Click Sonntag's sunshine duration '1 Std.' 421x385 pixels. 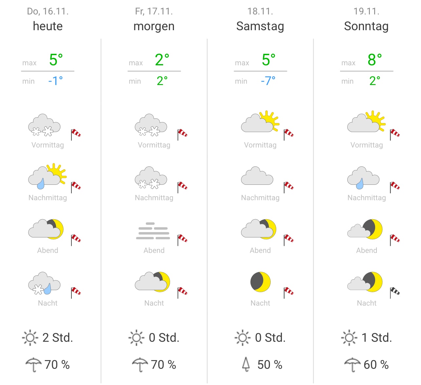coord(377,338)
